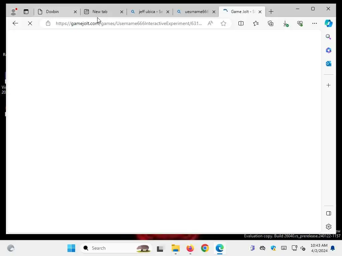View site information lock icon
Image resolution: width=342 pixels, height=256 pixels.
[48, 23]
